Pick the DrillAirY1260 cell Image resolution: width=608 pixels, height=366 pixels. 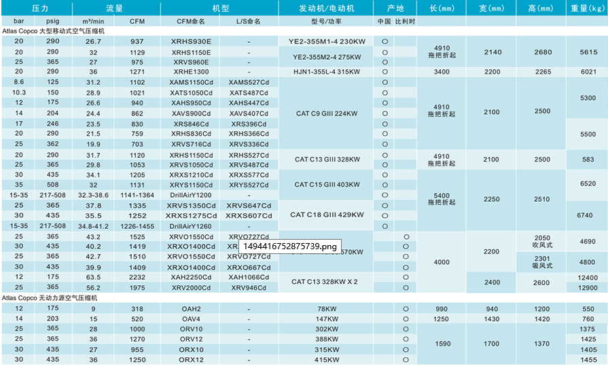(191, 226)
